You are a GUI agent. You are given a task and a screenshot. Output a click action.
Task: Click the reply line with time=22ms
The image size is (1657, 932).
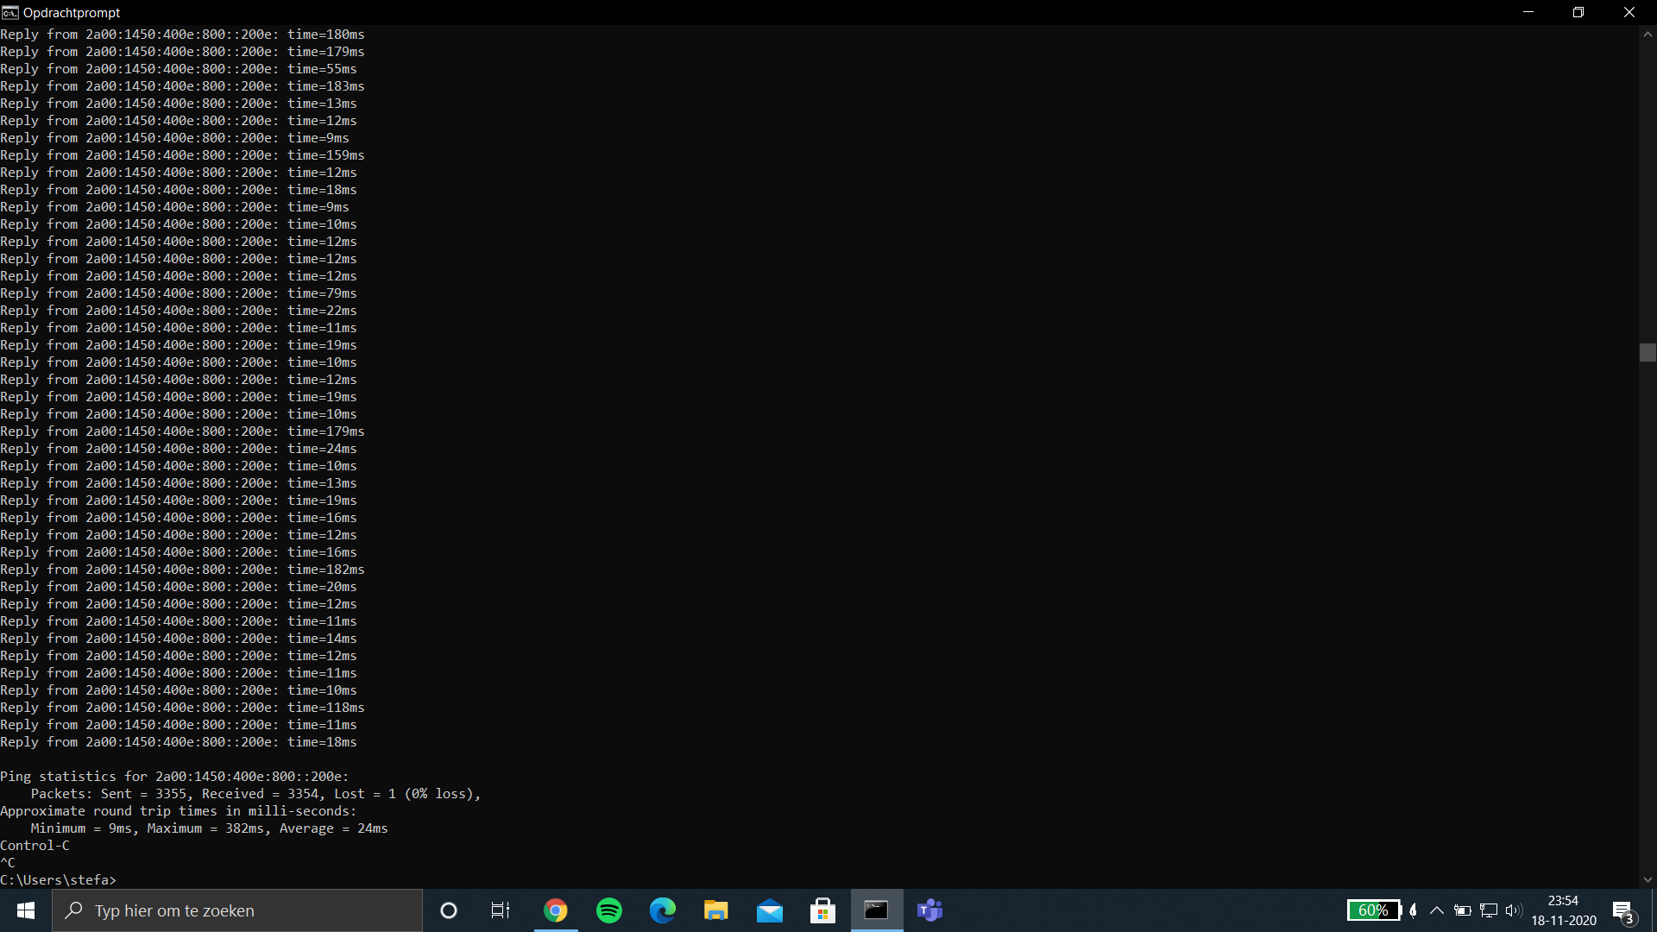coord(179,311)
